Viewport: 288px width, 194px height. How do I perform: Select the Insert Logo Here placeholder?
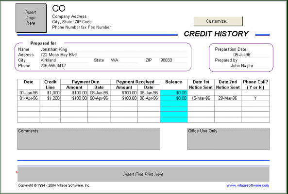point(31,18)
